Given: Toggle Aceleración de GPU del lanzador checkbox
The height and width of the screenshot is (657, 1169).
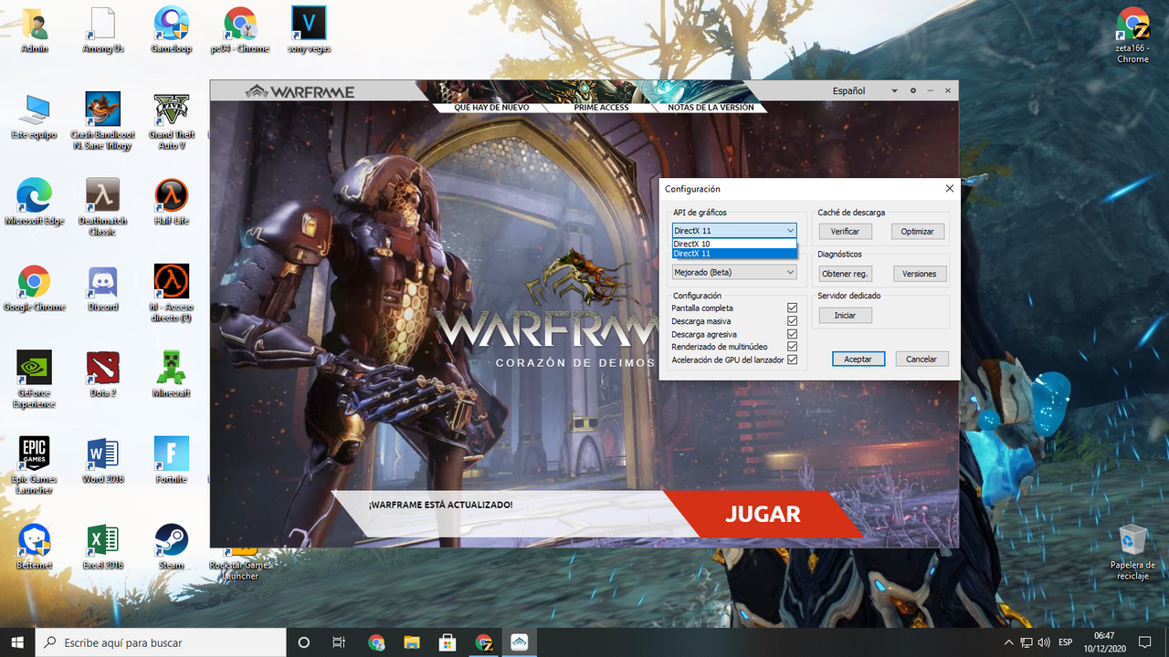Looking at the screenshot, I should pos(792,360).
